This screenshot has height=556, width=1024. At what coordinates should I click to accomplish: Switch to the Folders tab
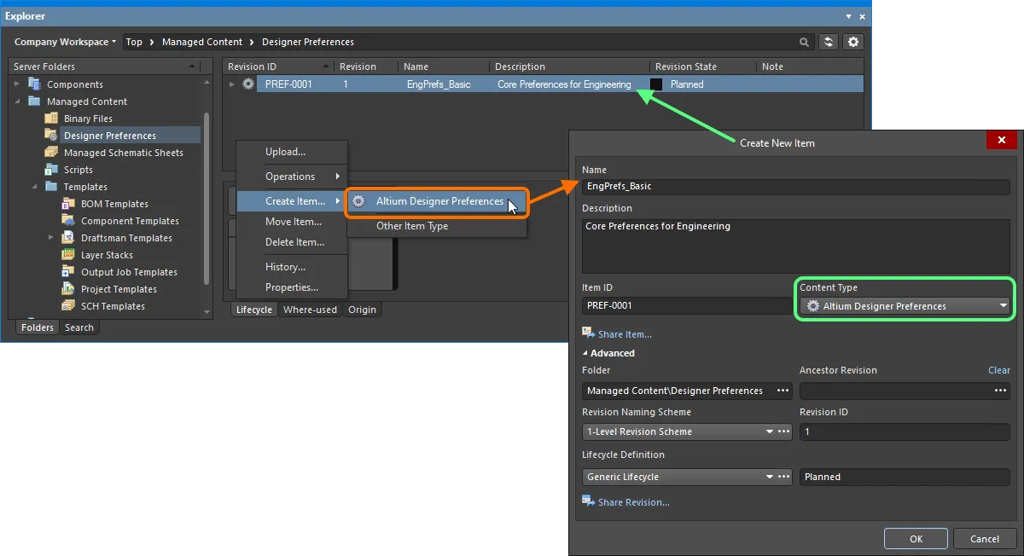(x=38, y=327)
